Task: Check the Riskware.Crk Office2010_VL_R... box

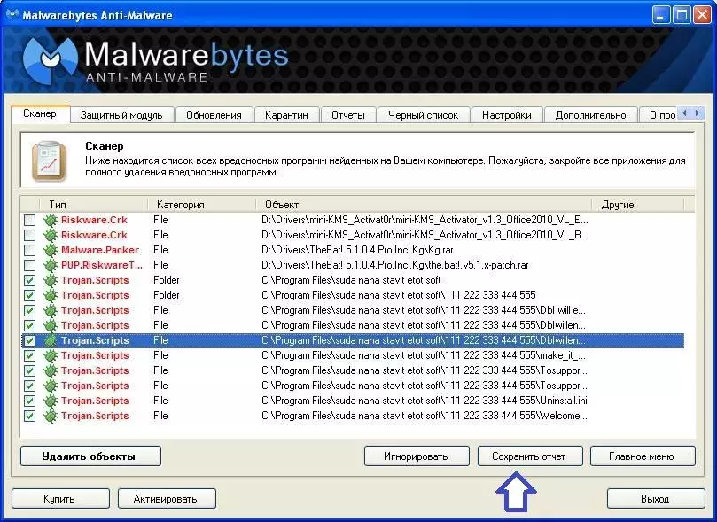Action: click(30, 235)
